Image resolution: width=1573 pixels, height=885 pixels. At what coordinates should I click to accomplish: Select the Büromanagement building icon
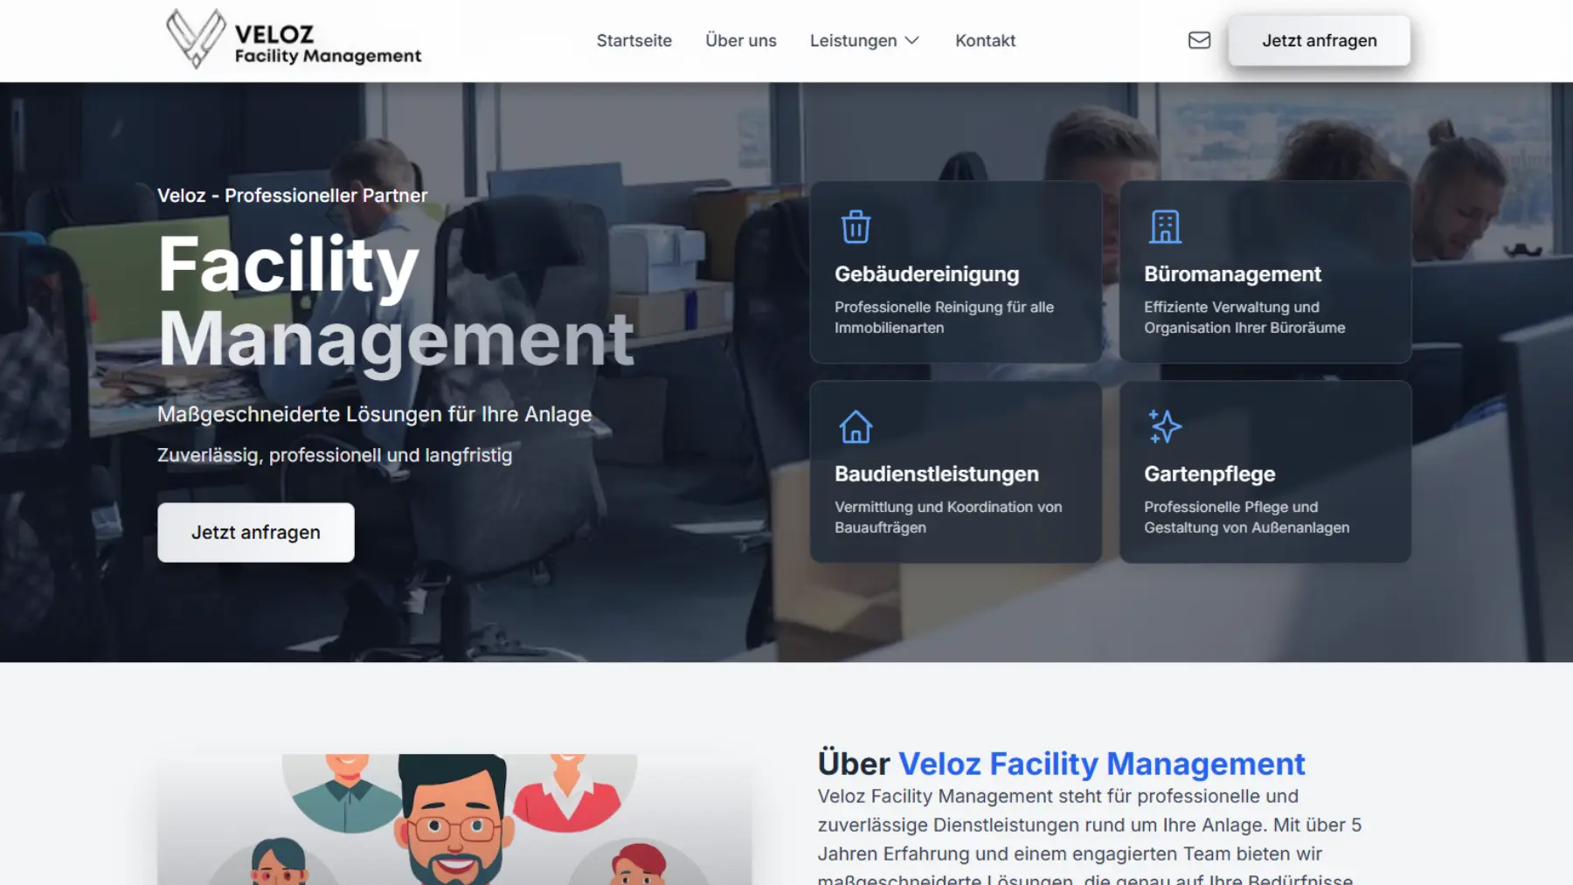1165,225
